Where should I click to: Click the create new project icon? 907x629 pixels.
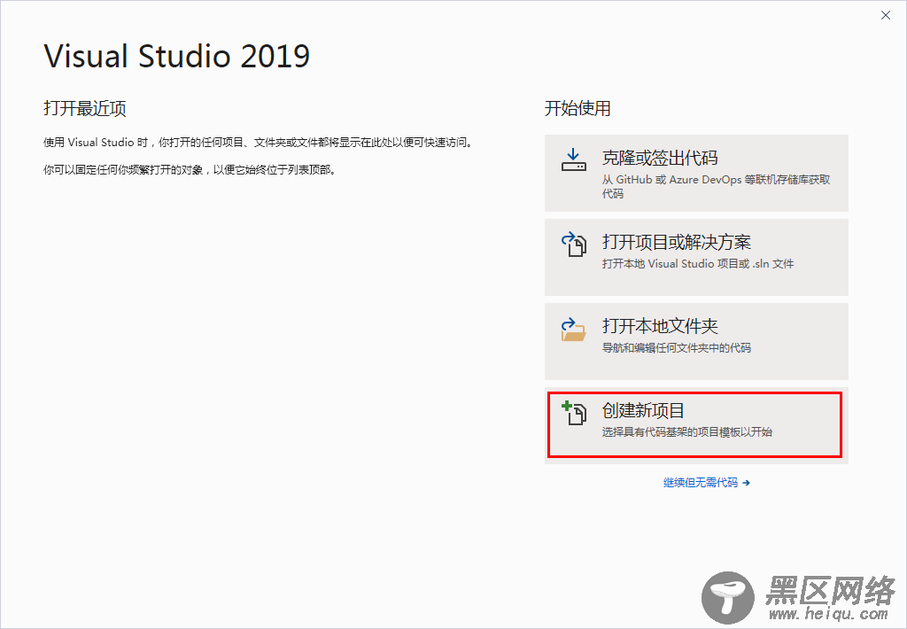coord(574,413)
